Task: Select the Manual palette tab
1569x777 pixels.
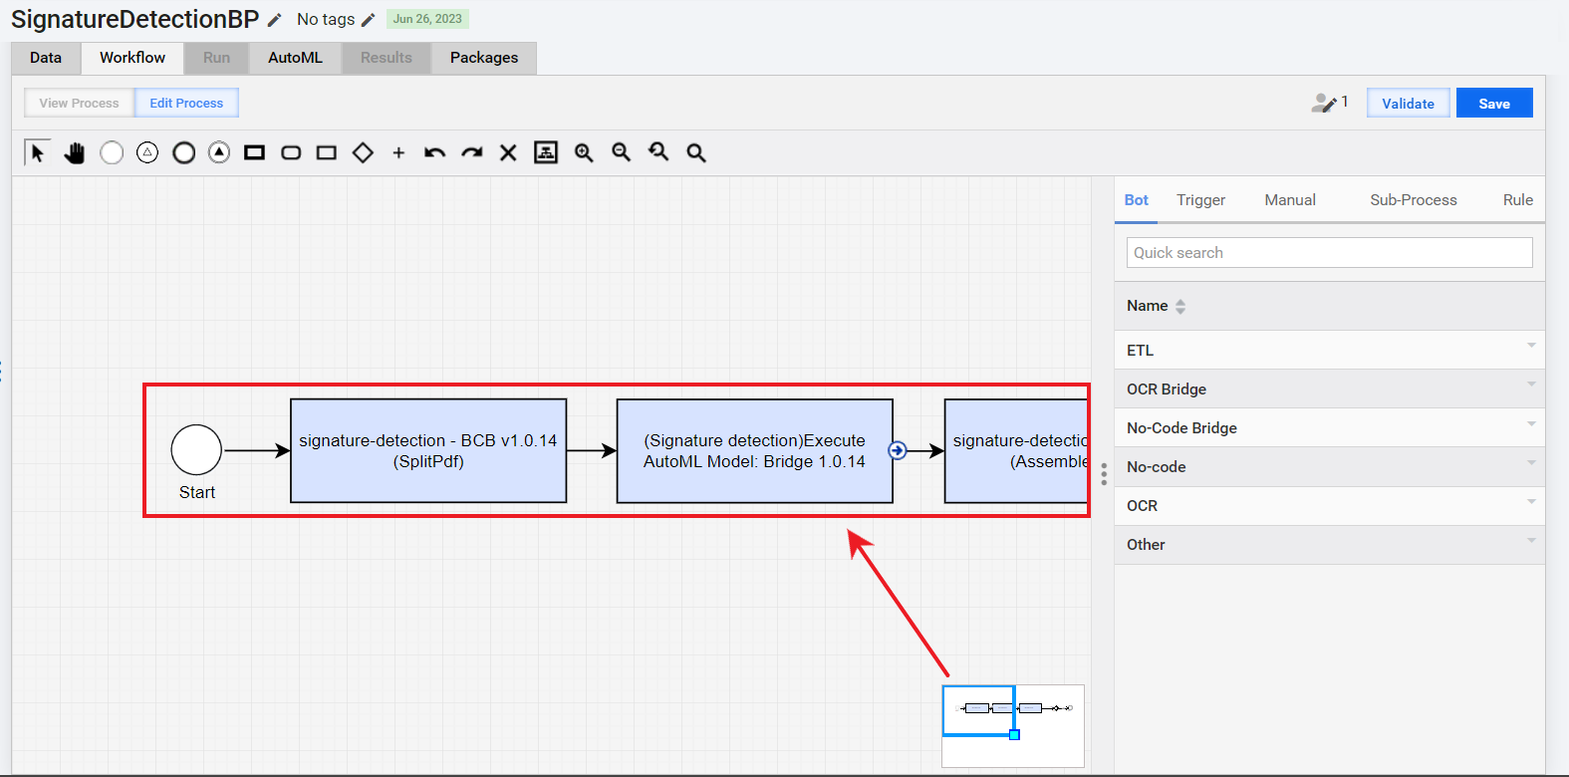Action: (x=1290, y=200)
